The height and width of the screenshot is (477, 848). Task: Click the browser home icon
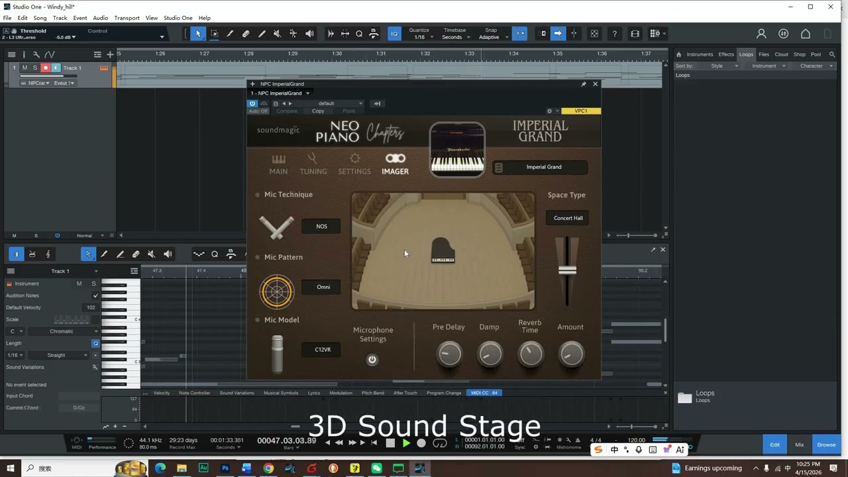(678, 54)
